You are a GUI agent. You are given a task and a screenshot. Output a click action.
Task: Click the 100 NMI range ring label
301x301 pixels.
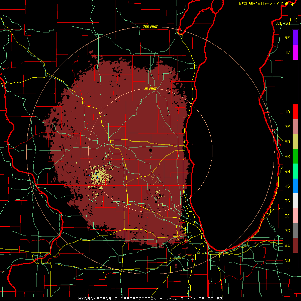[150, 26]
